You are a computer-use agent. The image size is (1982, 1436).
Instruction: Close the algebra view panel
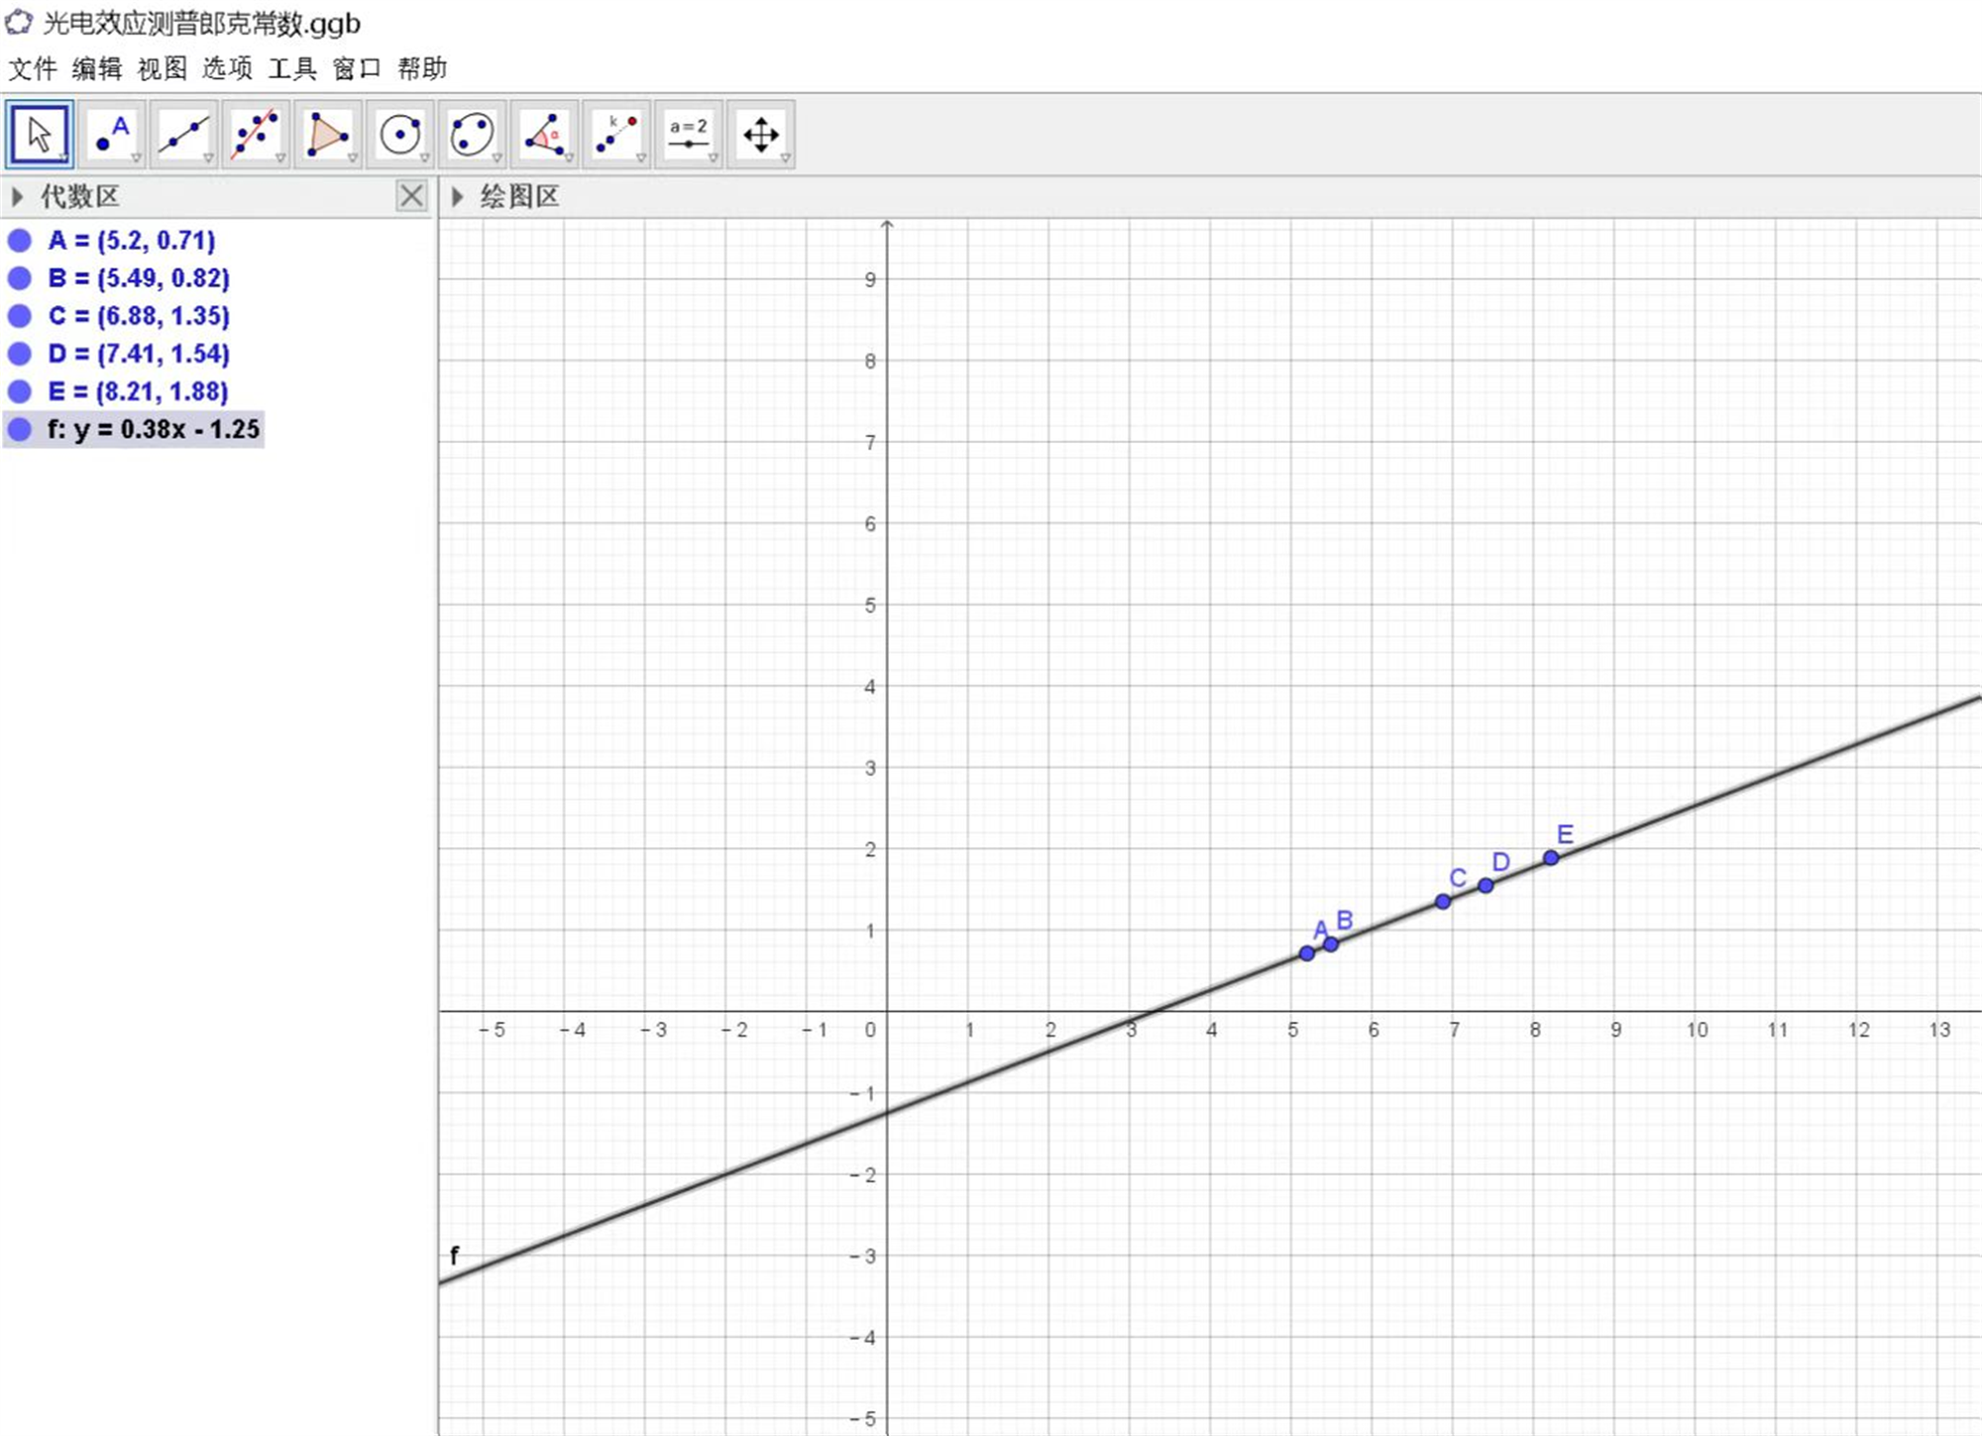pyautogui.click(x=411, y=195)
